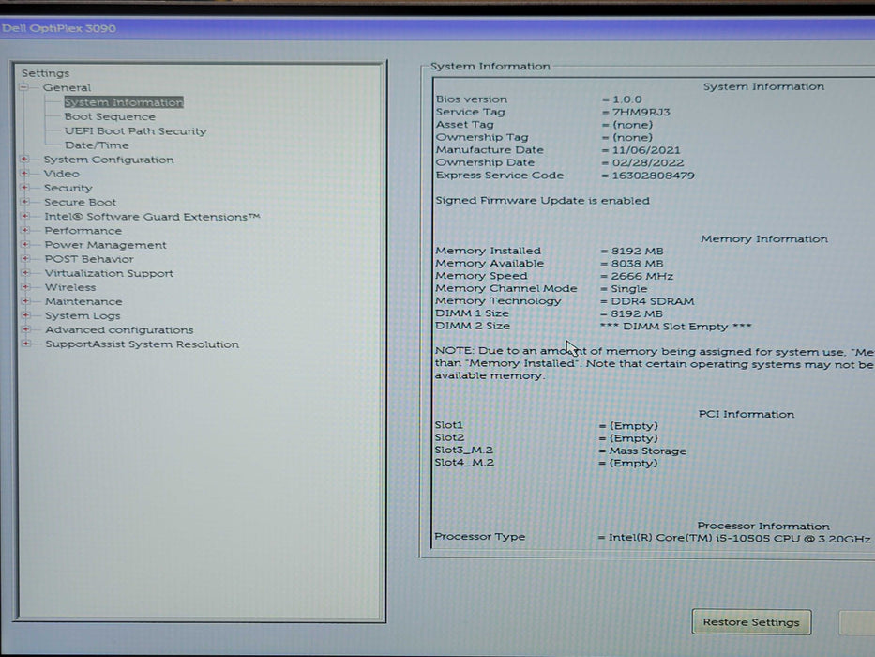Image resolution: width=875 pixels, height=657 pixels.
Task: Expand the System Configuration node
Action: click(24, 160)
